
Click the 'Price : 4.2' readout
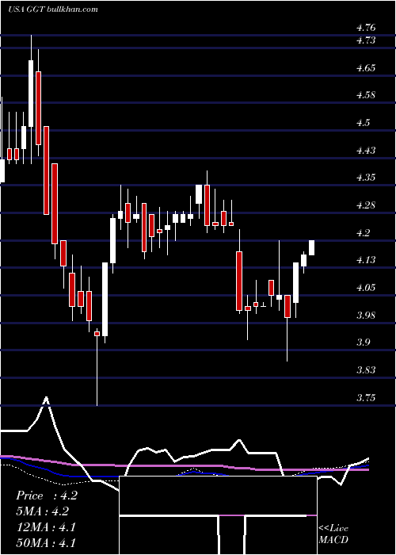click(x=46, y=496)
